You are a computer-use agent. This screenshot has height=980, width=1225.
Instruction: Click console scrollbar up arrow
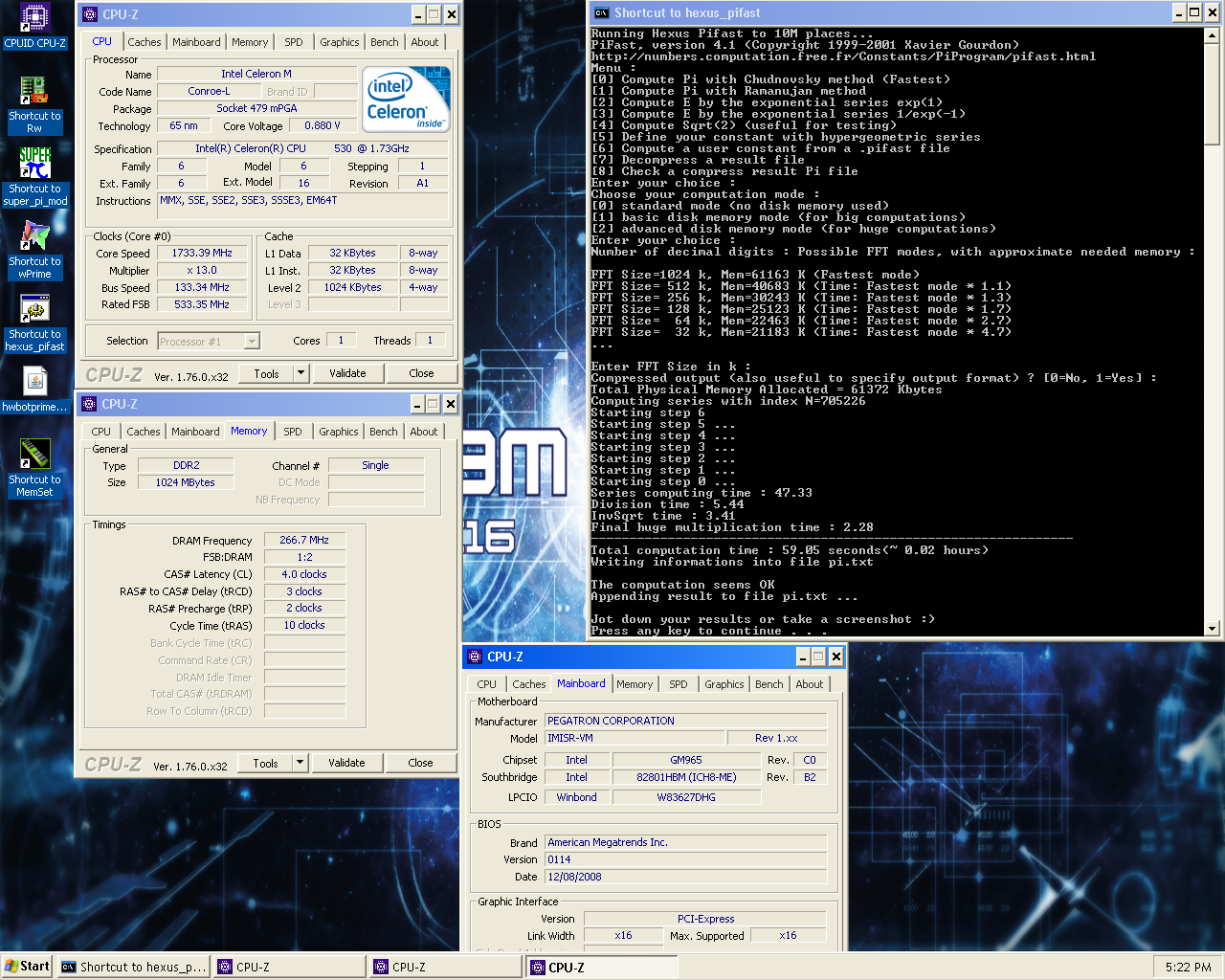1212,35
